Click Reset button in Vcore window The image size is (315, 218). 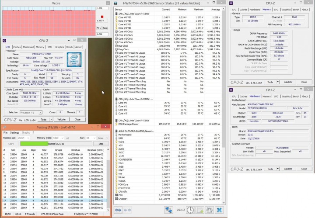105,28
